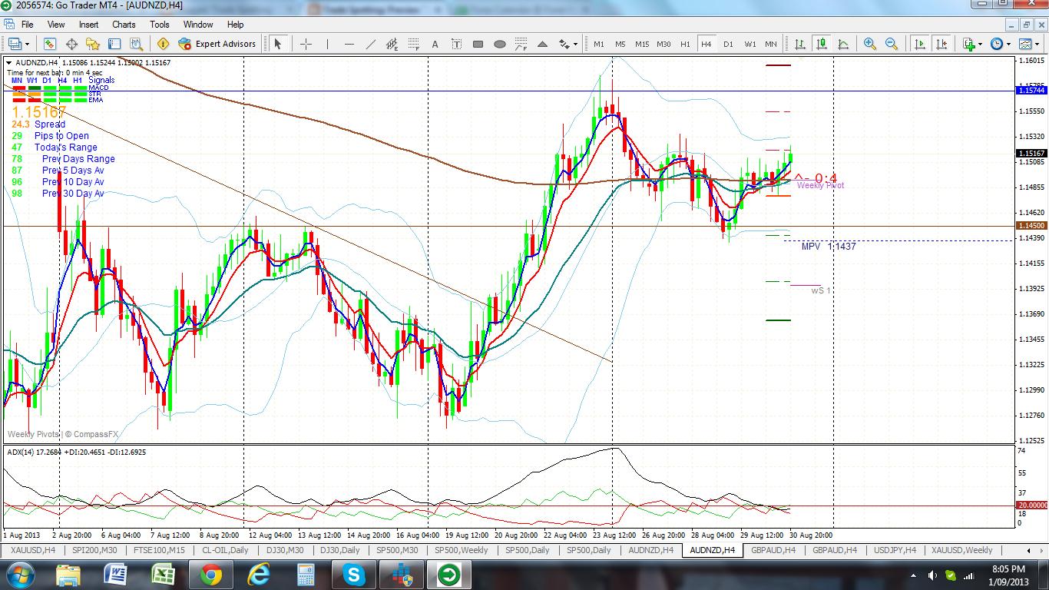This screenshot has height=590, width=1049.
Task: Select the Draw Trendline tool
Action: point(369,44)
